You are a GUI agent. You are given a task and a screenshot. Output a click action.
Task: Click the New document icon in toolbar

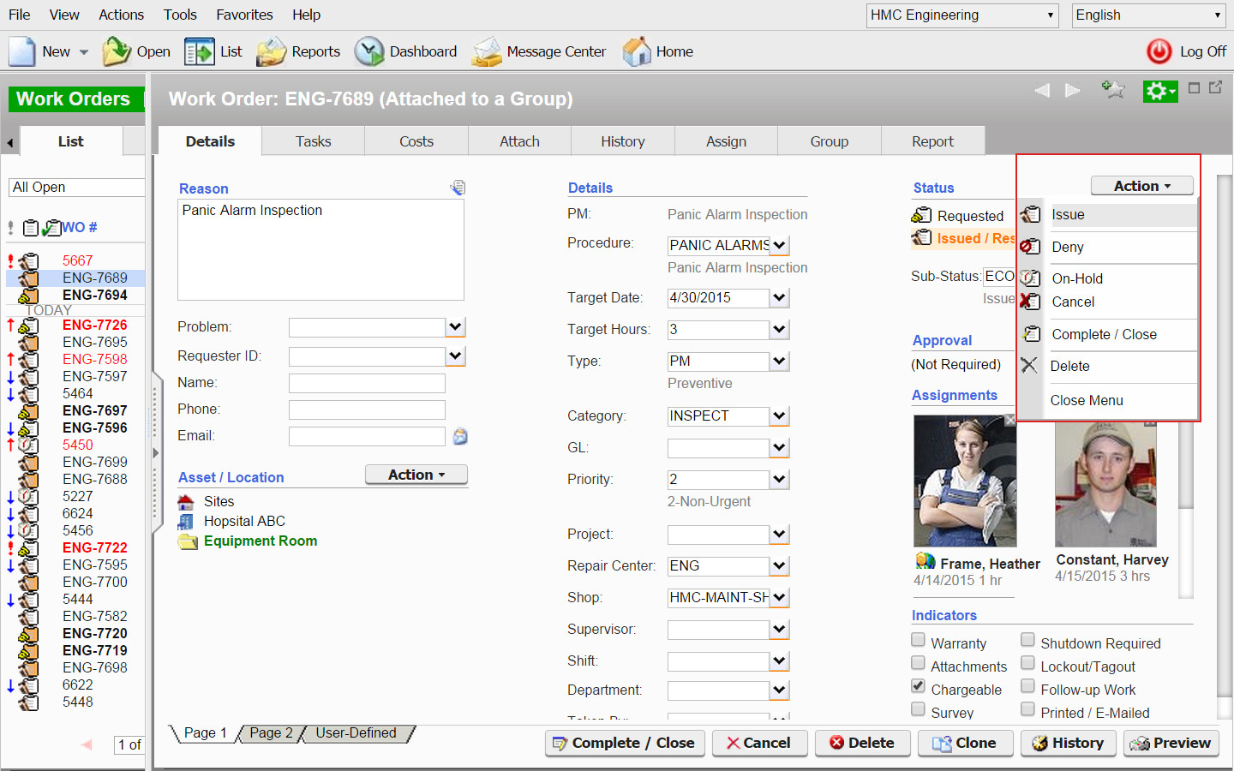click(22, 51)
